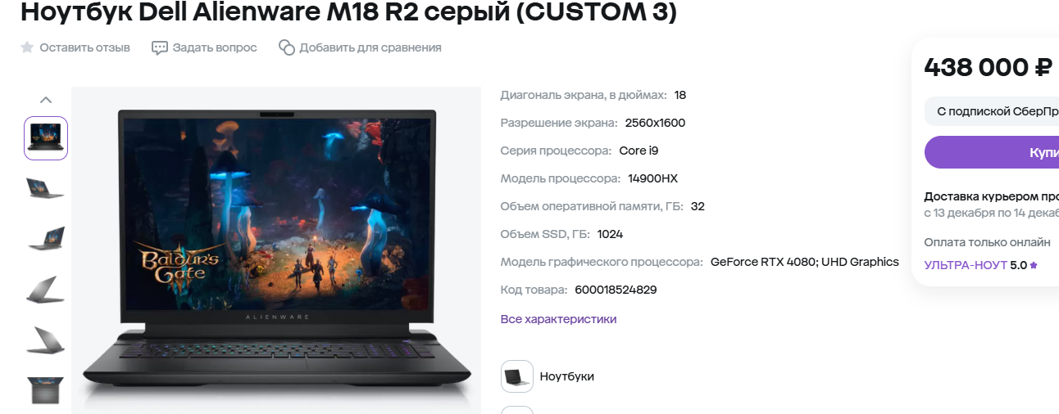Select the first front-view laptop thumbnail
The height and width of the screenshot is (414, 1059).
click(x=46, y=138)
